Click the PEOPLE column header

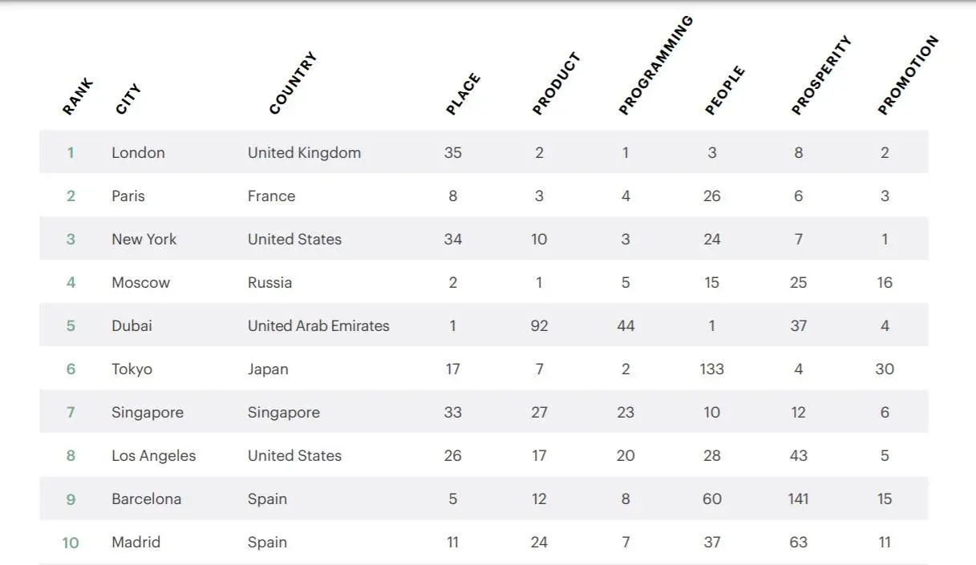(725, 91)
